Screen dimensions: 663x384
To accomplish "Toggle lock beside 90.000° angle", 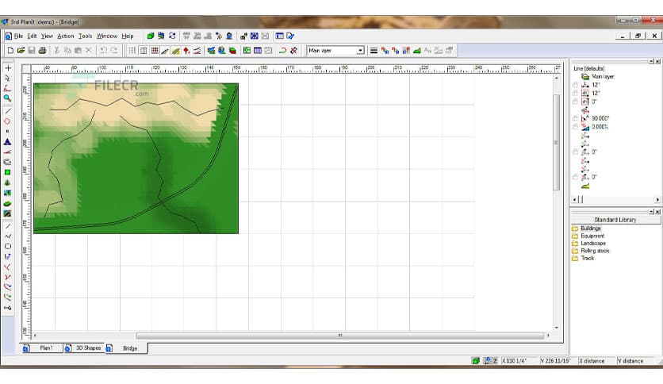I will tap(575, 118).
